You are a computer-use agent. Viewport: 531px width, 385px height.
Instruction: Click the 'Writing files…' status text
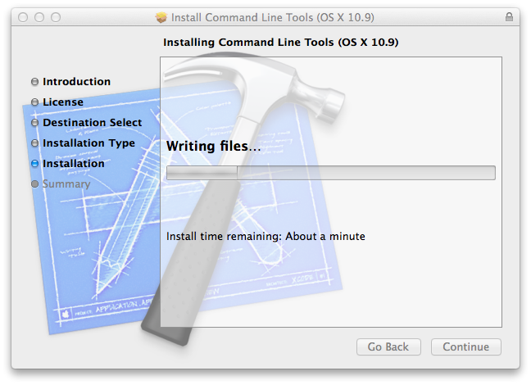click(x=214, y=146)
